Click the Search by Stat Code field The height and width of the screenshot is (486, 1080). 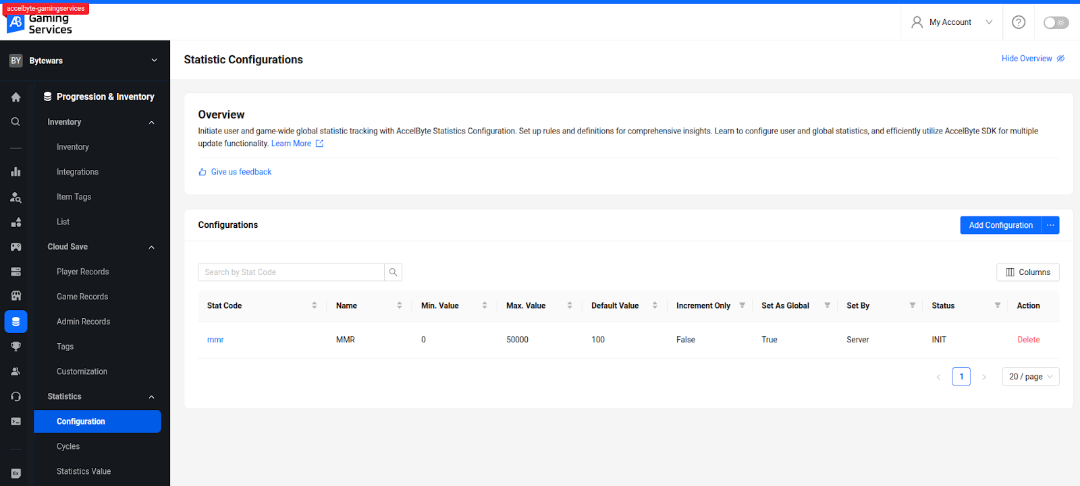tap(291, 272)
